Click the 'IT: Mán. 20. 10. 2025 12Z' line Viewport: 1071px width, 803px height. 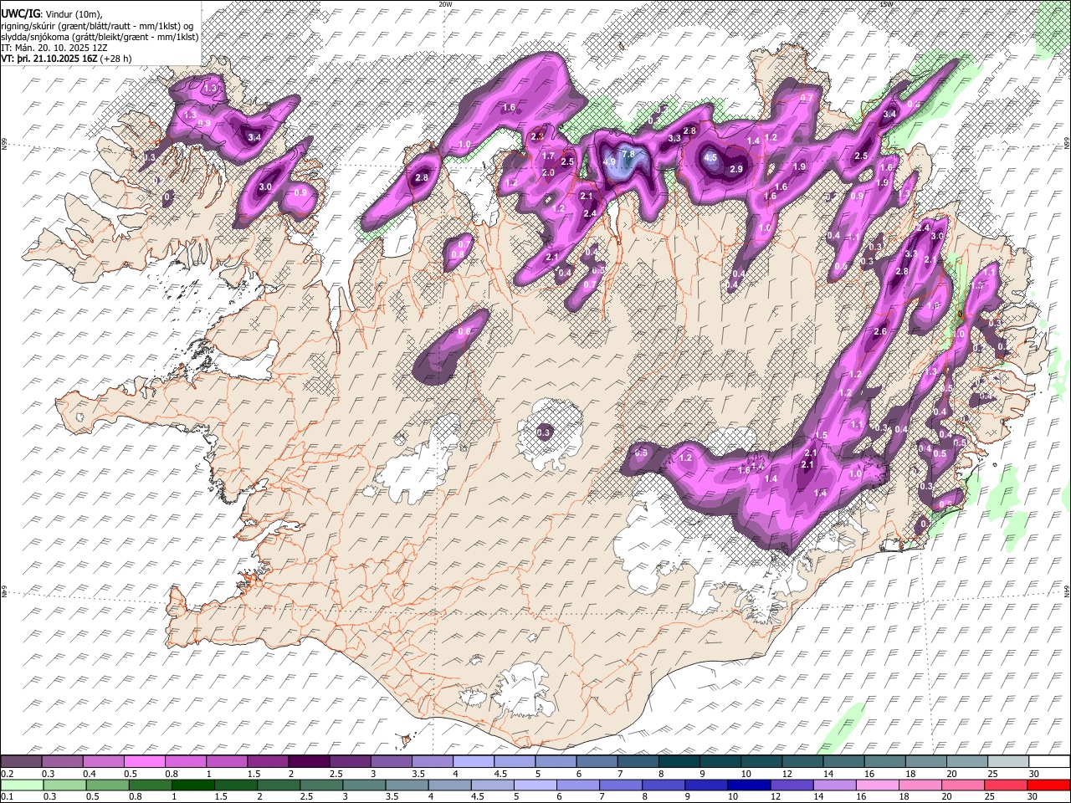tap(54, 49)
